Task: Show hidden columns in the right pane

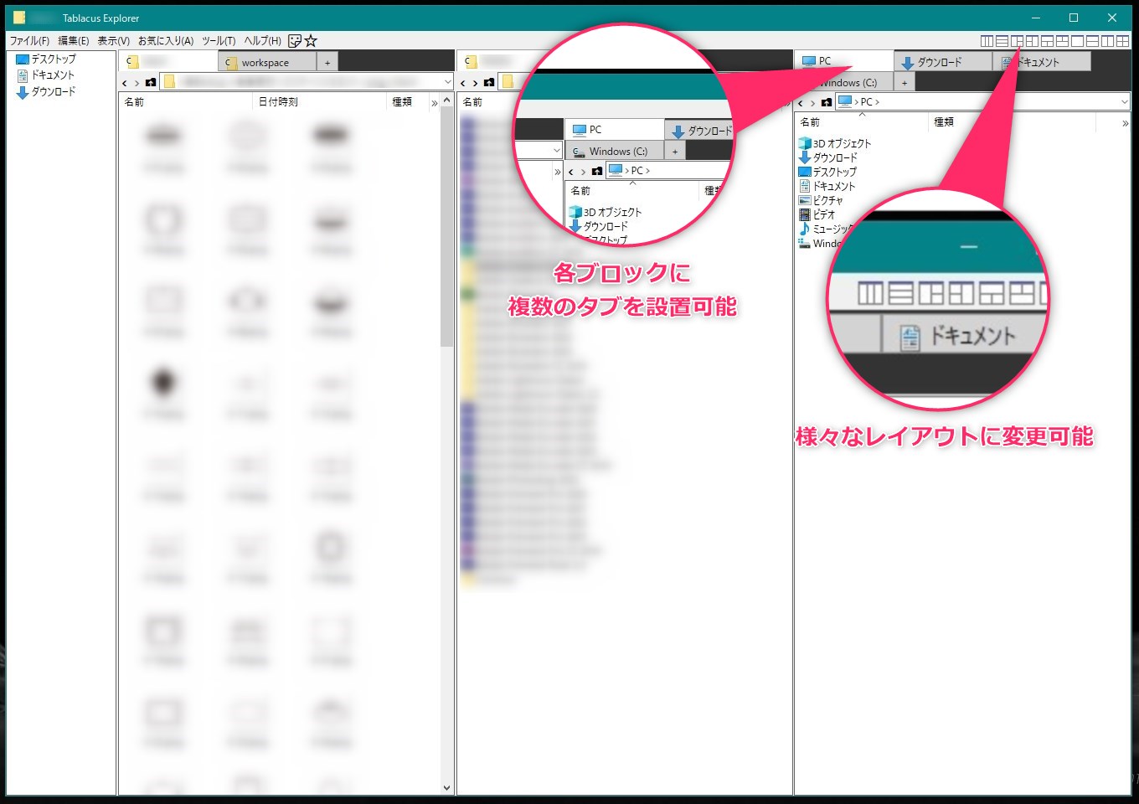Action: [x=1125, y=123]
